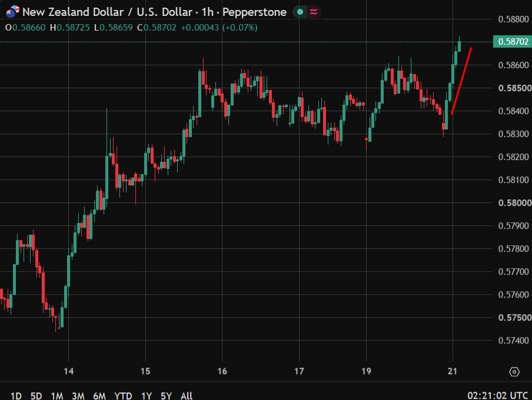The image size is (532, 400).
Task: Click the change value +0.00043 (+0.07%)
Action: point(219,28)
